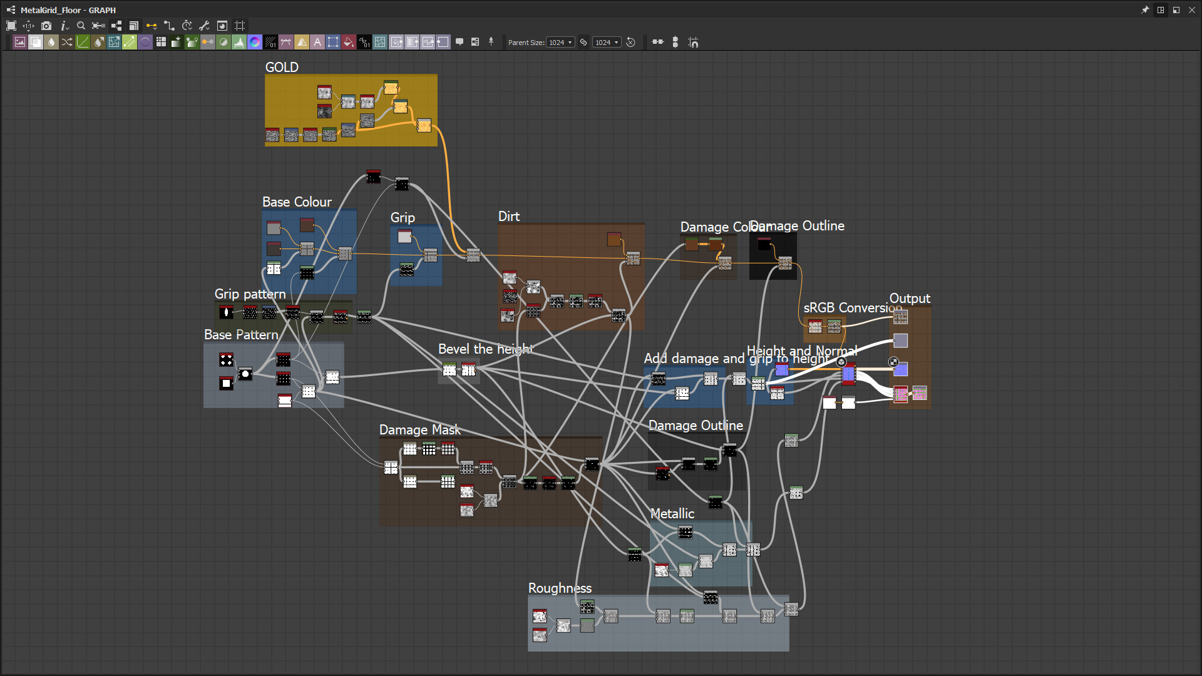Expand the link display mode dropdown

152,26
